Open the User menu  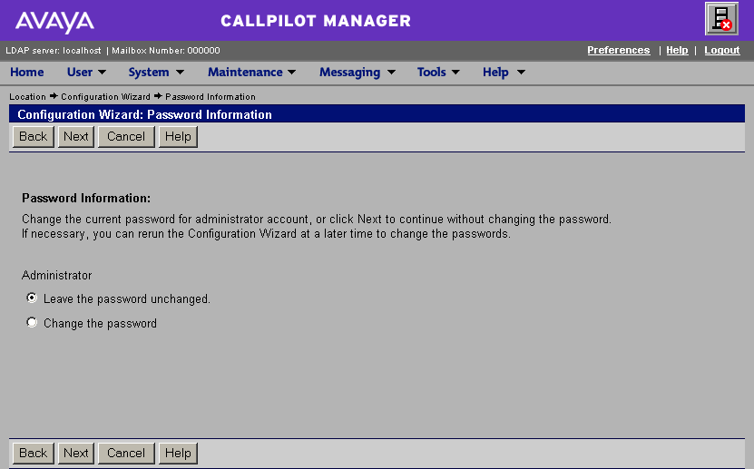tap(80, 72)
